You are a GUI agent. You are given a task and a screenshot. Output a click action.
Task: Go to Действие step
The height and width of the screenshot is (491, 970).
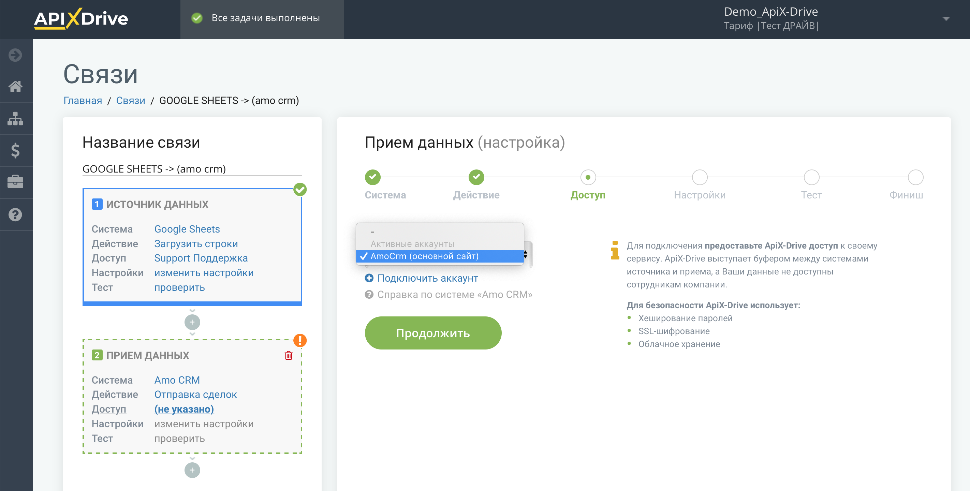click(x=476, y=195)
